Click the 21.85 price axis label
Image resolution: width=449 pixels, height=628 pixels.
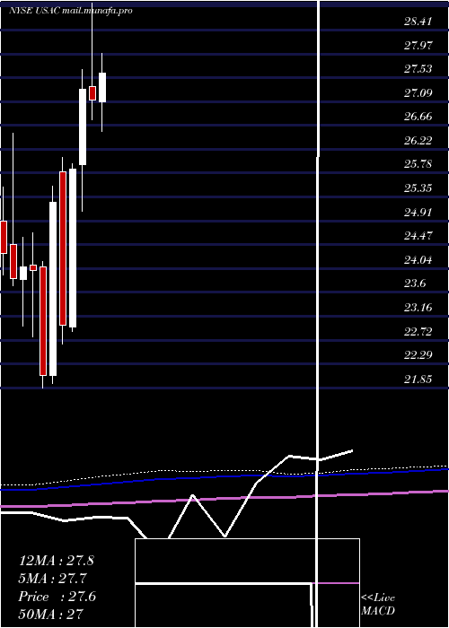[418, 379]
